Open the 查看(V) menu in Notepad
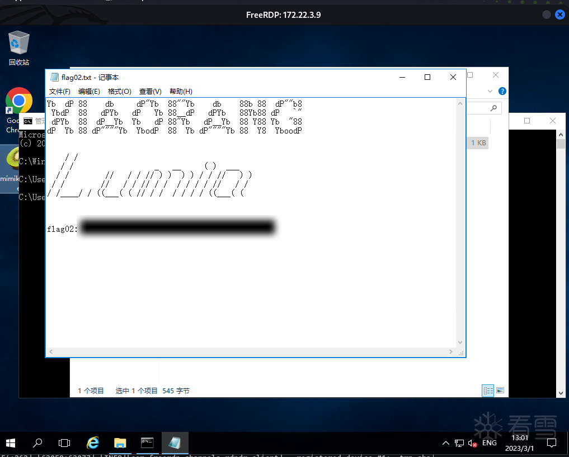This screenshot has height=457, width=569. [151, 91]
